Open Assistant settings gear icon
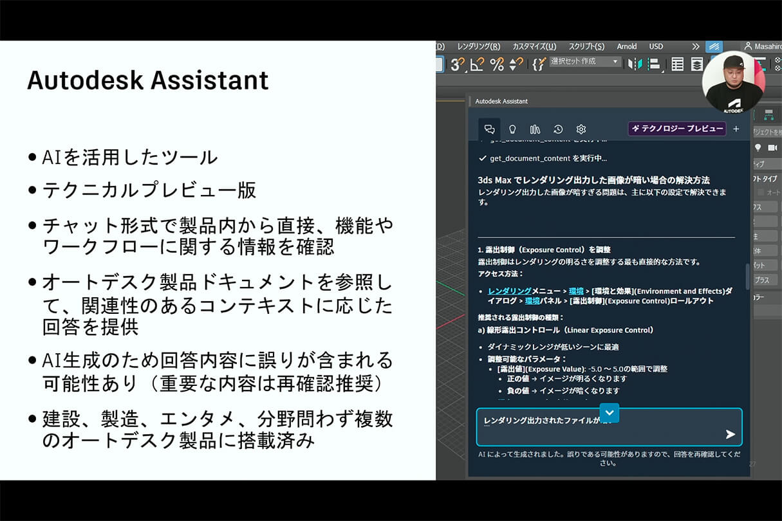Image resolution: width=782 pixels, height=521 pixels. 581,129
